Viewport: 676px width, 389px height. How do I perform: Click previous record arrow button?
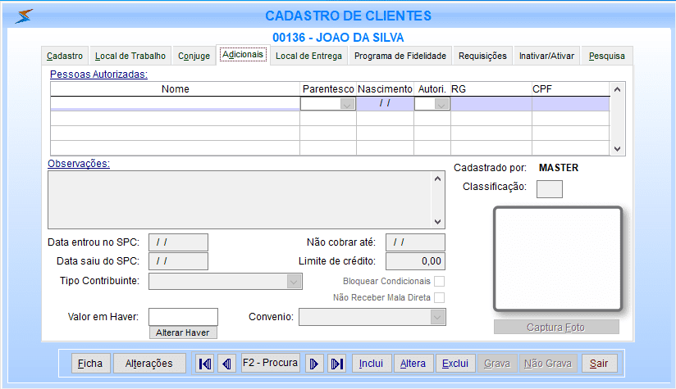[x=226, y=364]
